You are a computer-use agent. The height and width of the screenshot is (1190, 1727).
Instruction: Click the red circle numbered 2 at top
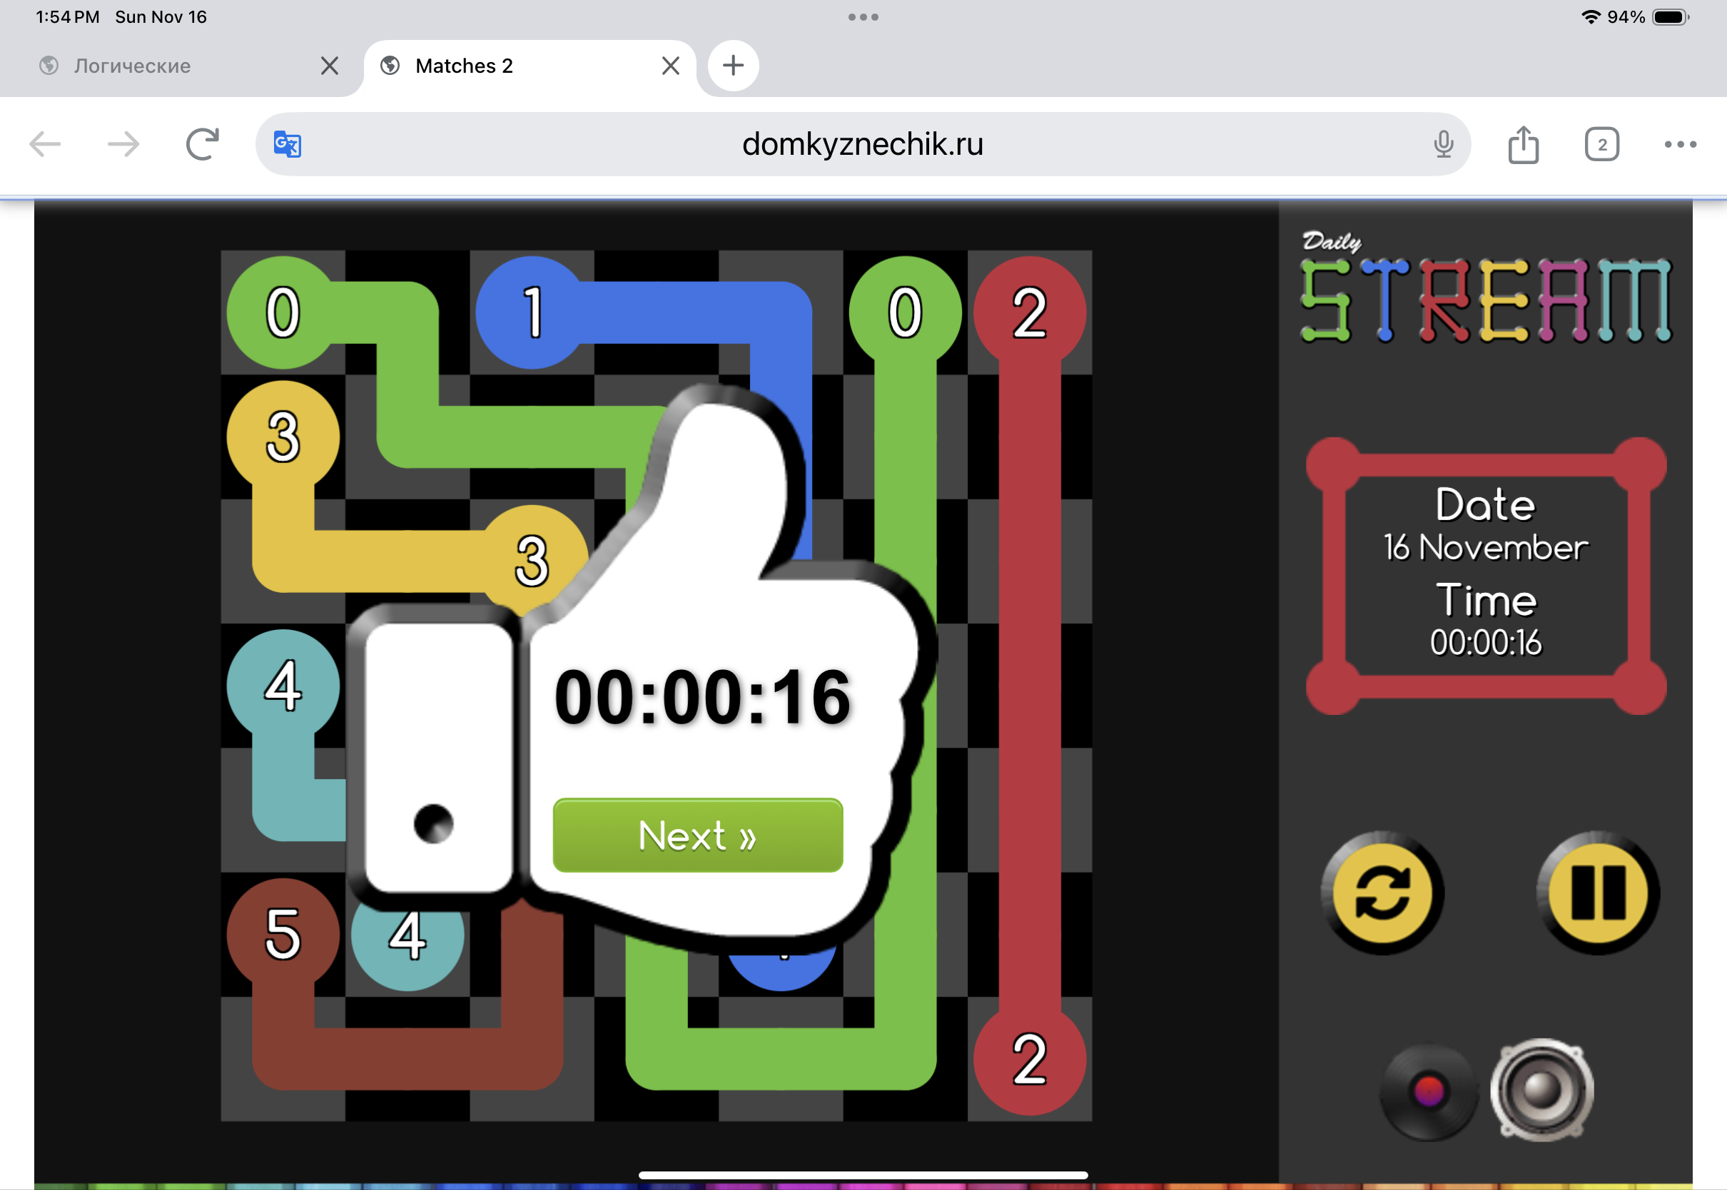click(1029, 312)
